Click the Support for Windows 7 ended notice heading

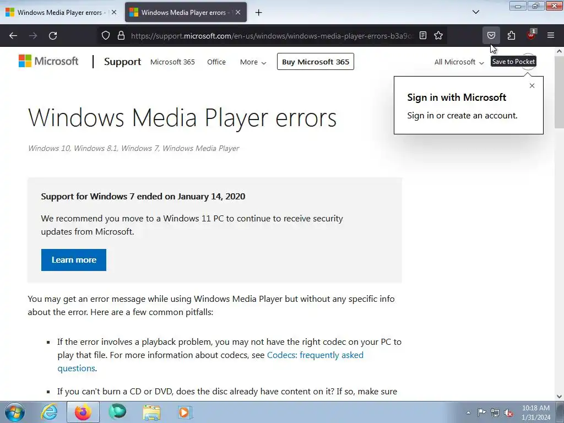143,197
